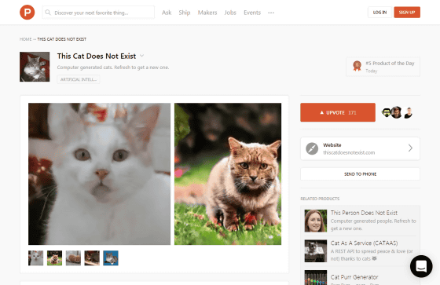Click the search magnifier icon
The width and height of the screenshot is (440, 285).
pos(48,13)
